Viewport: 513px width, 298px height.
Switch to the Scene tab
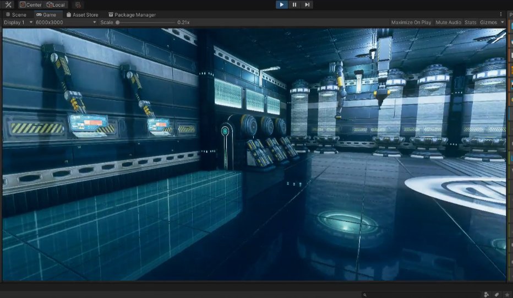(16, 15)
